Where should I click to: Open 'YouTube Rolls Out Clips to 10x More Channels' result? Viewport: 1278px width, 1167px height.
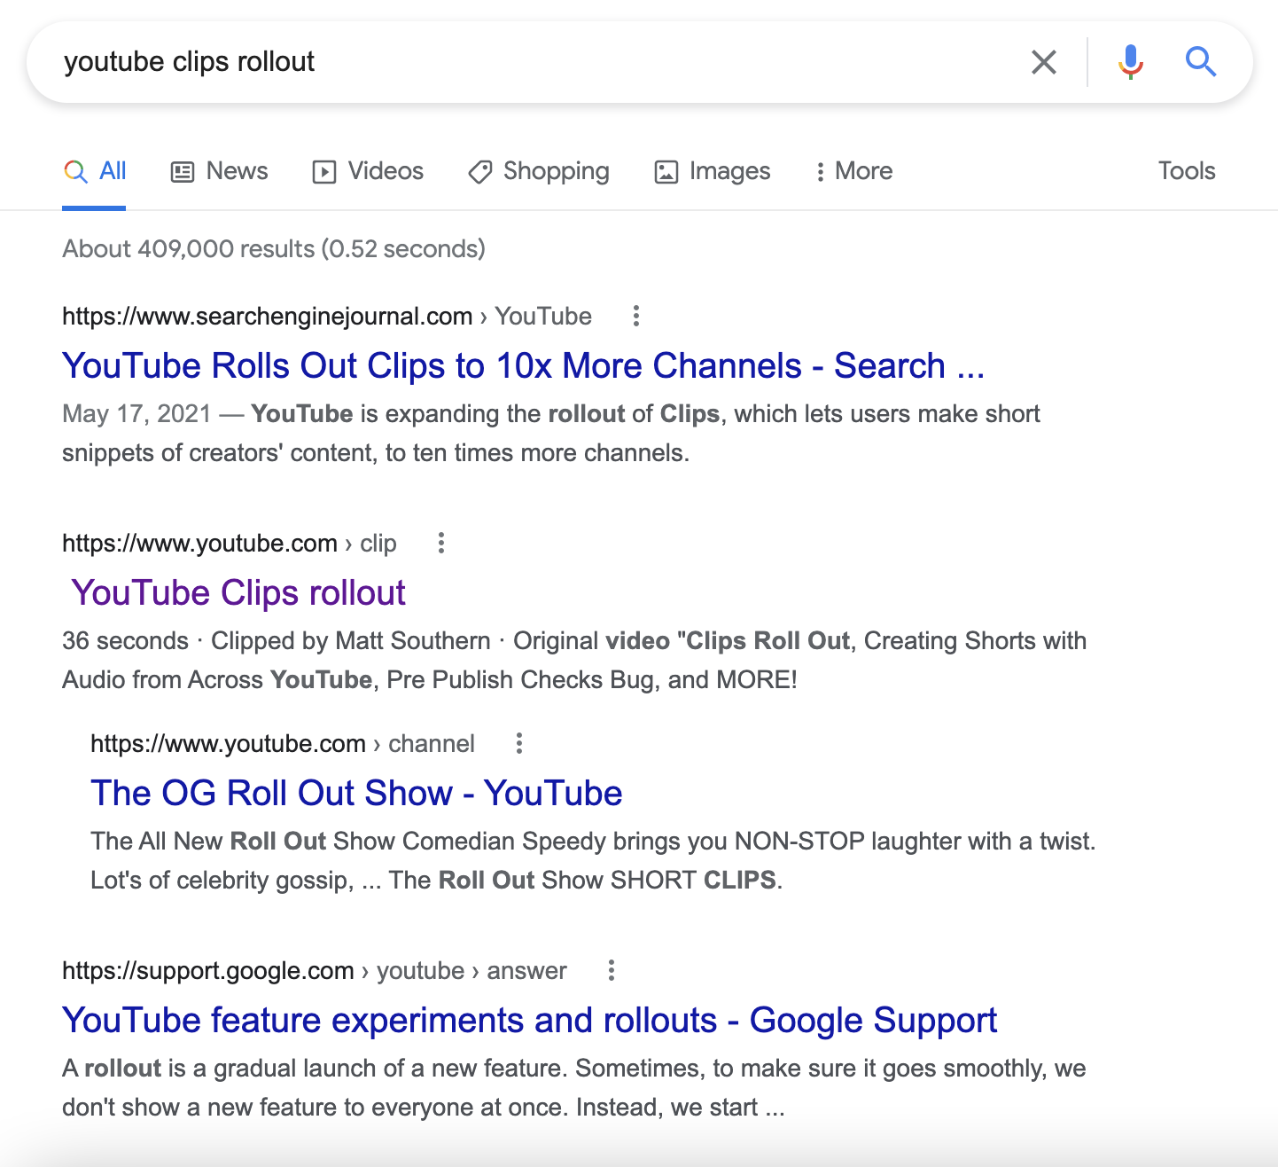[523, 365]
